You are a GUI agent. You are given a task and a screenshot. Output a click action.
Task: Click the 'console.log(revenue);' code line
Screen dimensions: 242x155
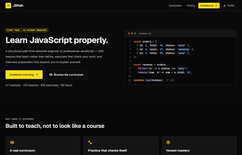(x=154, y=80)
